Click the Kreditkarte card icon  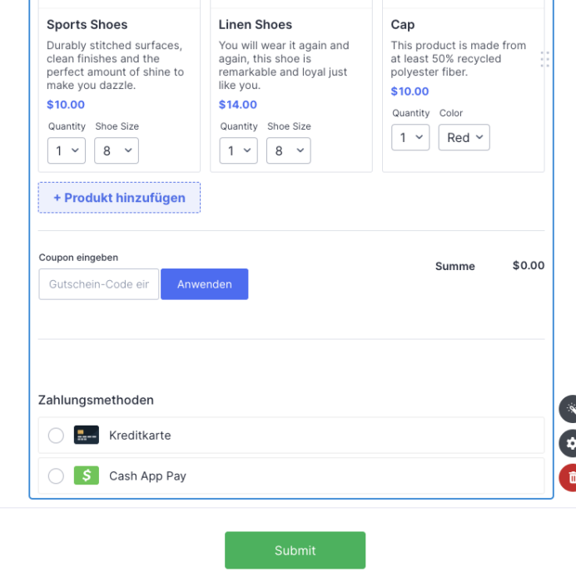click(x=87, y=435)
